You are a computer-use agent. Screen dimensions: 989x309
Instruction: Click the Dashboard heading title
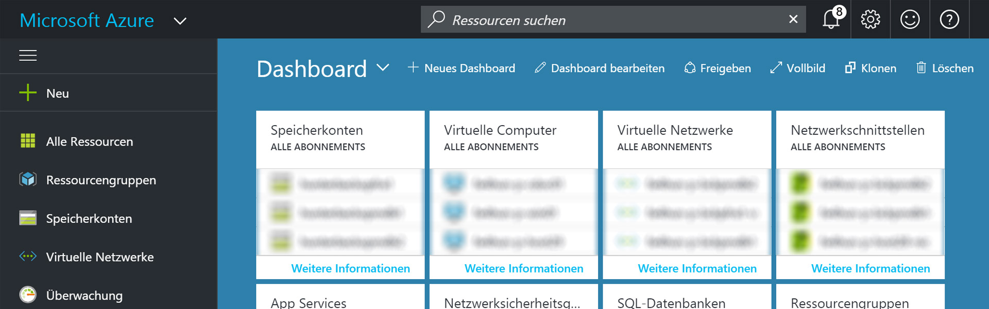click(312, 68)
